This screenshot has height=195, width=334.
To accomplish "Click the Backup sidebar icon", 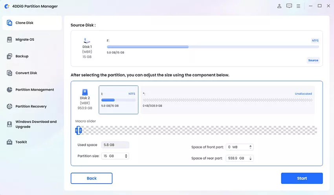I will tap(9, 56).
